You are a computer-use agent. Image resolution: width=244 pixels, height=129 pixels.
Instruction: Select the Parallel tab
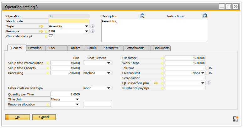click(x=92, y=48)
